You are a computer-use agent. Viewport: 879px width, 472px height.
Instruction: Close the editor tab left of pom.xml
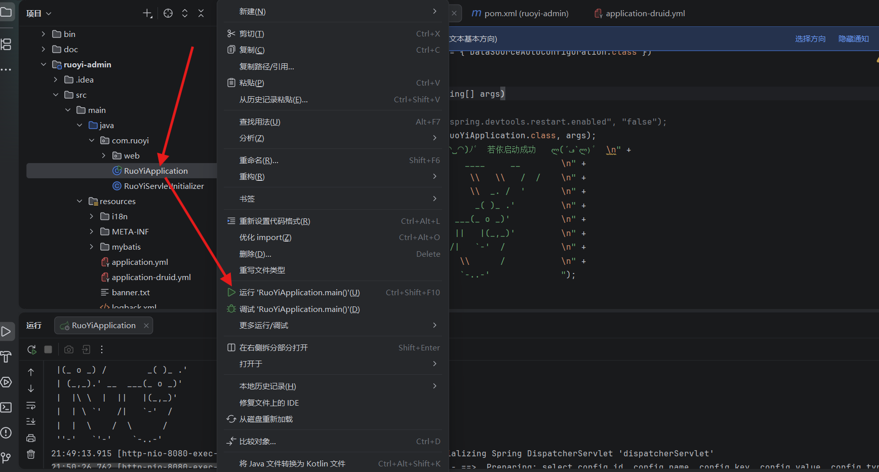454,14
